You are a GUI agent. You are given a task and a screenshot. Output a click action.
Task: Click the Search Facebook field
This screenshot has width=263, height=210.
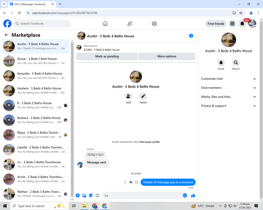pyautogui.click(x=42, y=24)
